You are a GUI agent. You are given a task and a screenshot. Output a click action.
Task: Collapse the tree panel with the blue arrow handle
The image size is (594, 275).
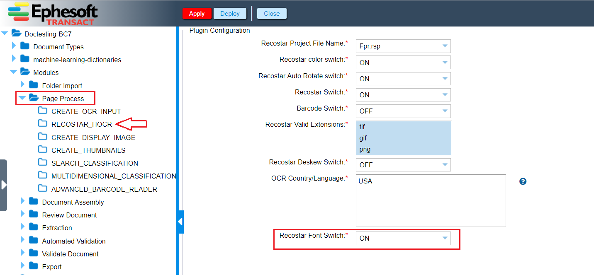click(x=180, y=222)
